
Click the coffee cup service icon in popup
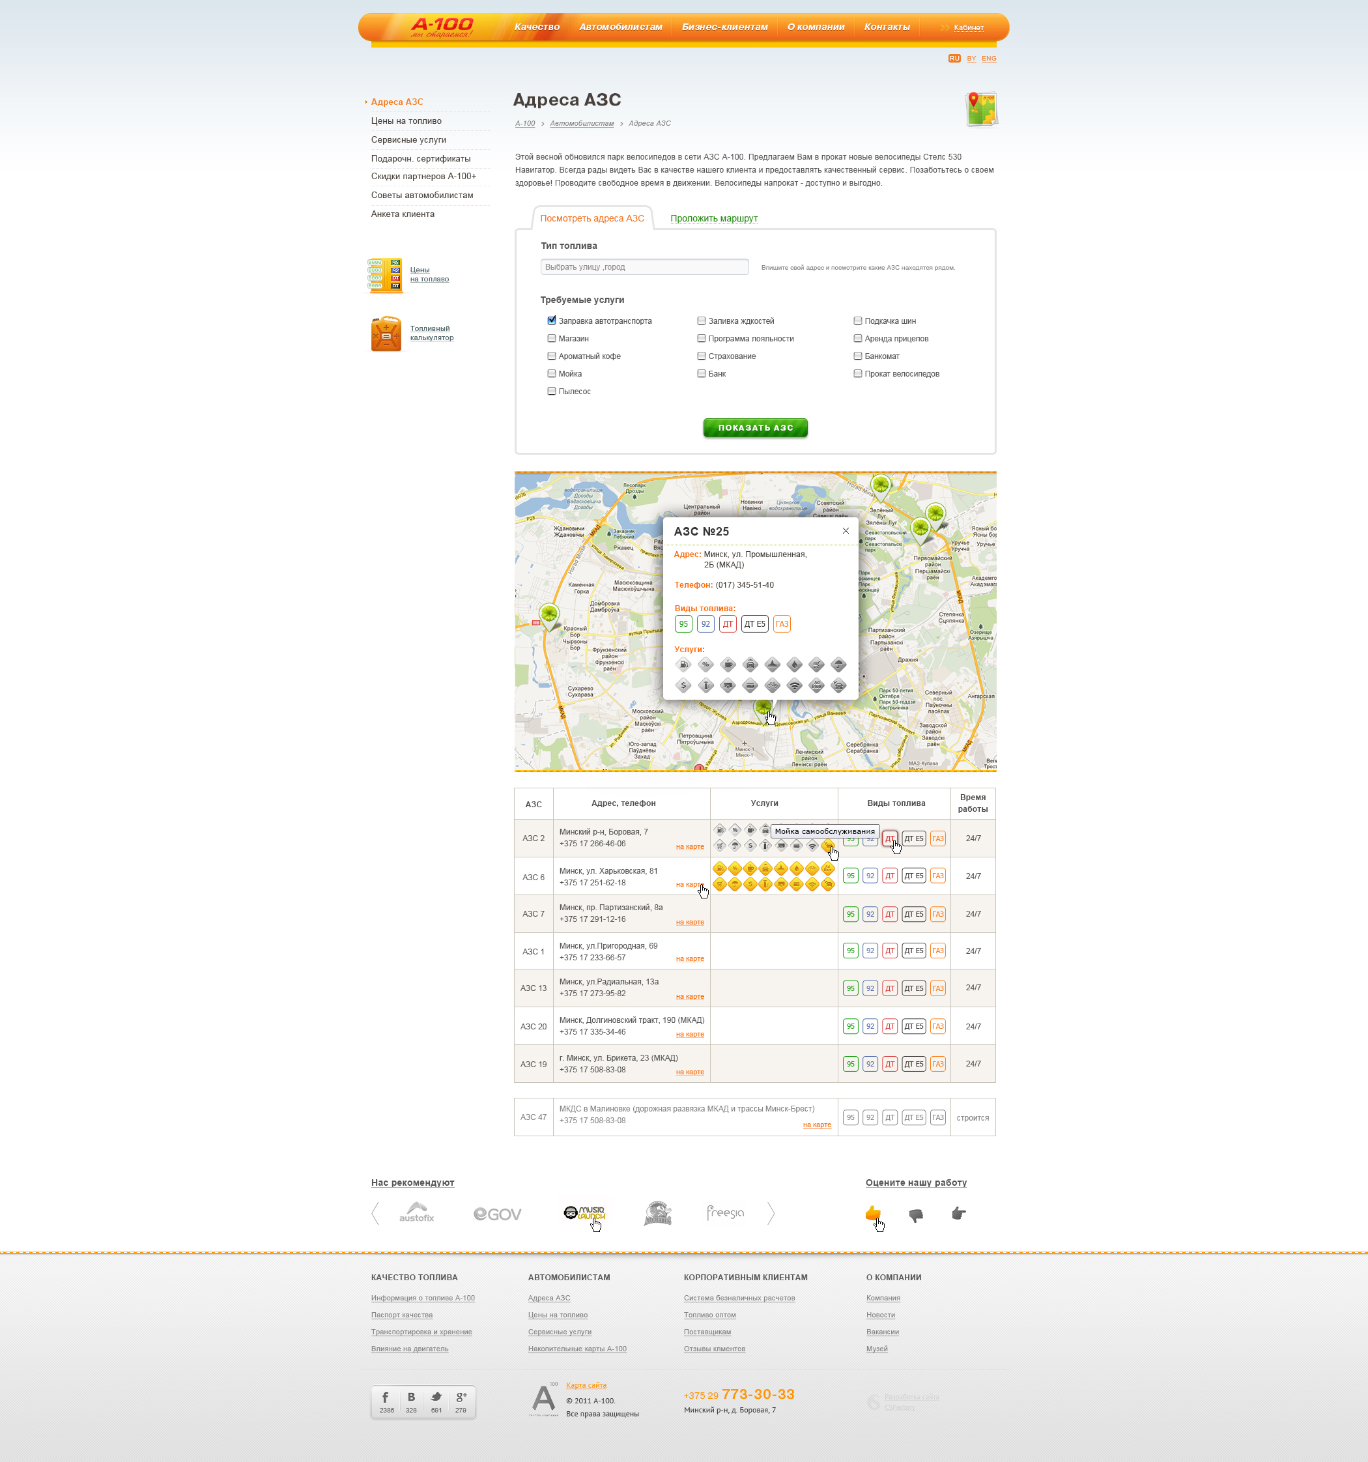click(728, 665)
